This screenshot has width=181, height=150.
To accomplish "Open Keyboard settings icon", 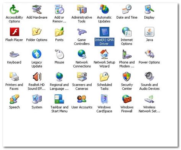I will 14,54.
